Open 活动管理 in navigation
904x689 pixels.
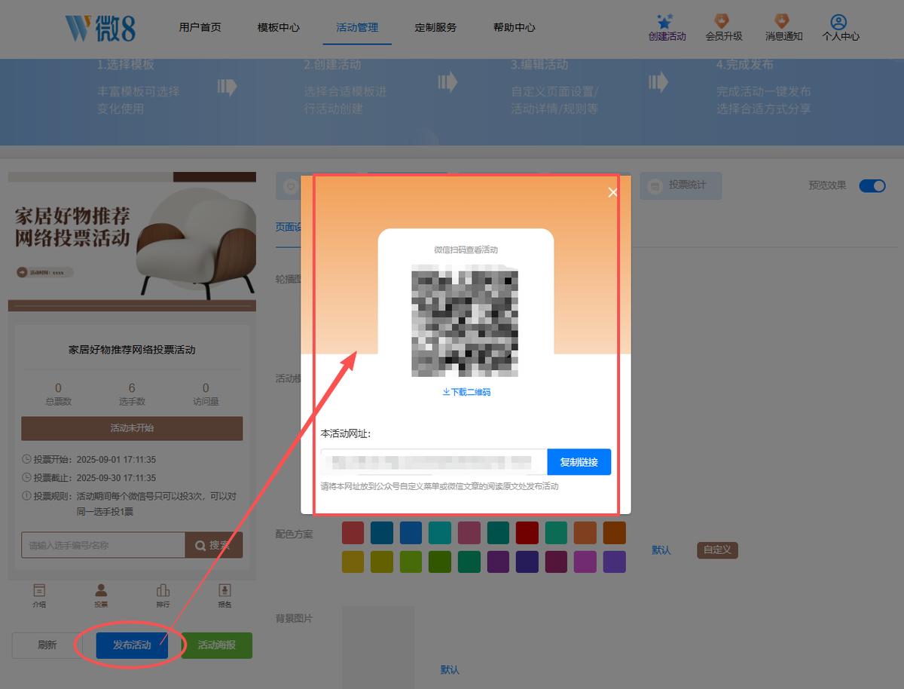click(x=357, y=27)
